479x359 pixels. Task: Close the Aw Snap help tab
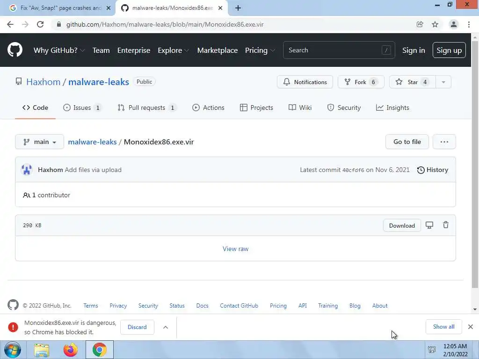point(109,8)
